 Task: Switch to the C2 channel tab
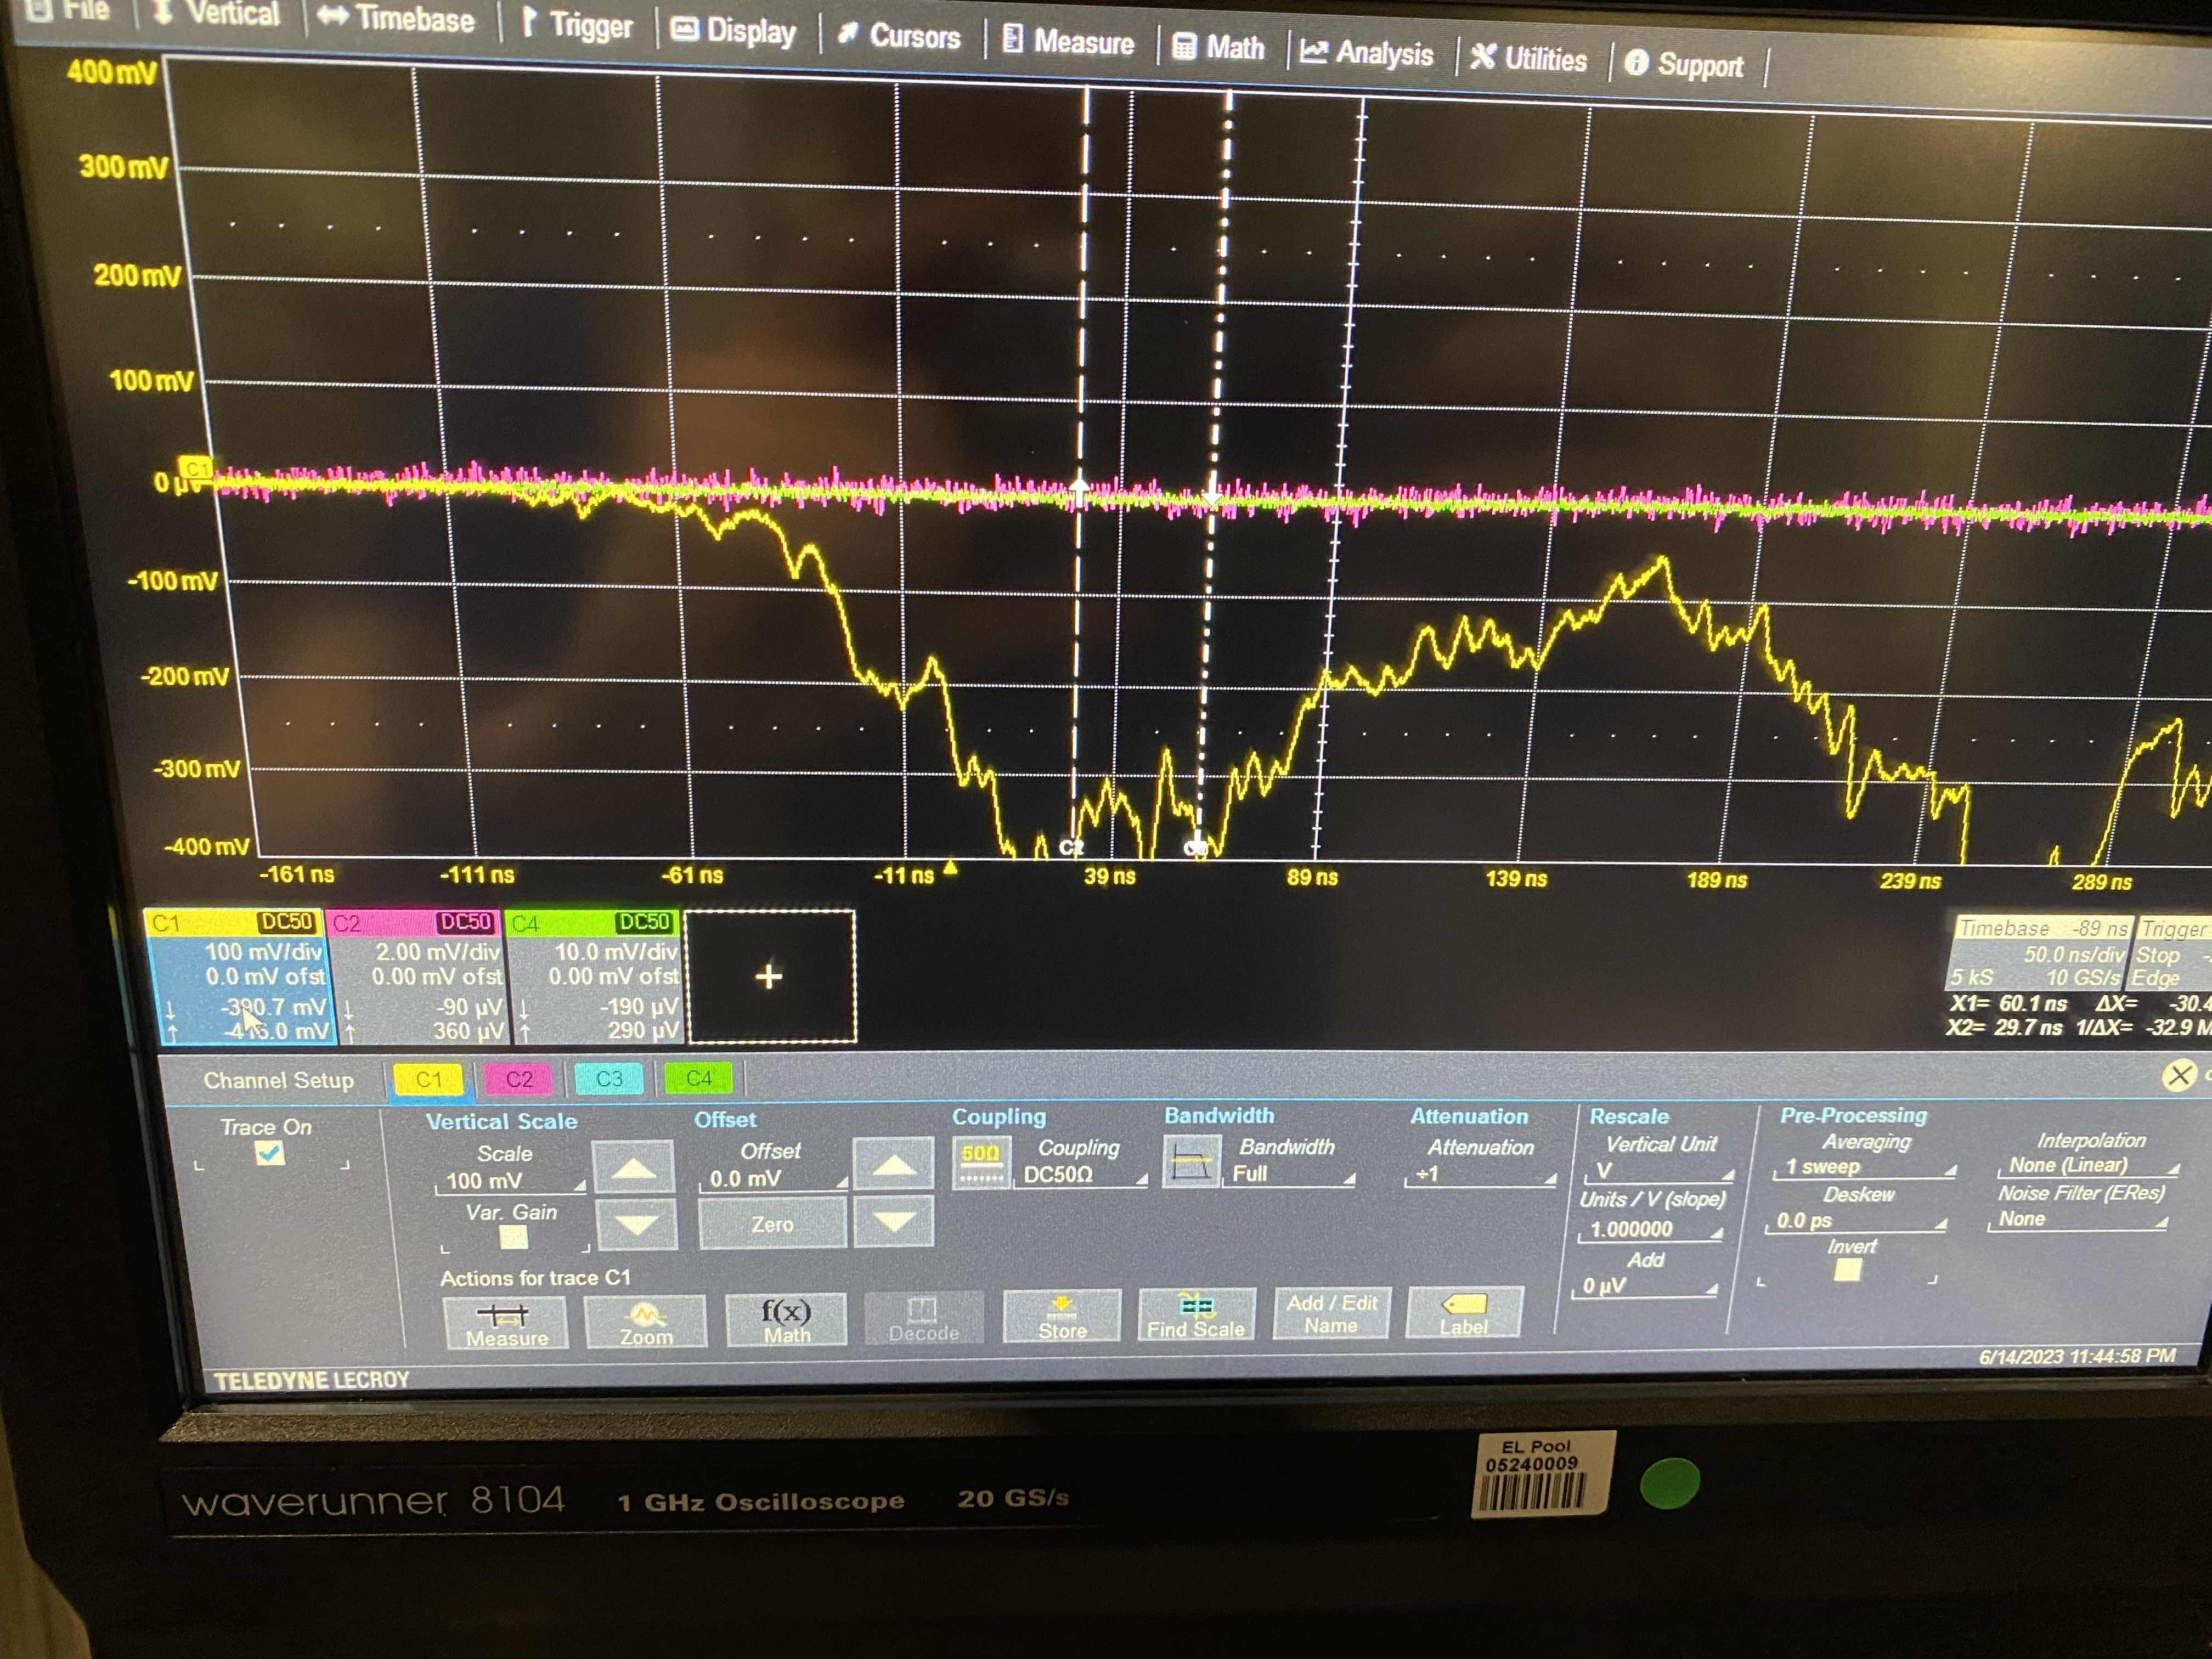[x=519, y=1079]
